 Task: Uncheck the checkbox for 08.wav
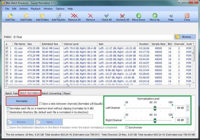[x=7, y=74]
